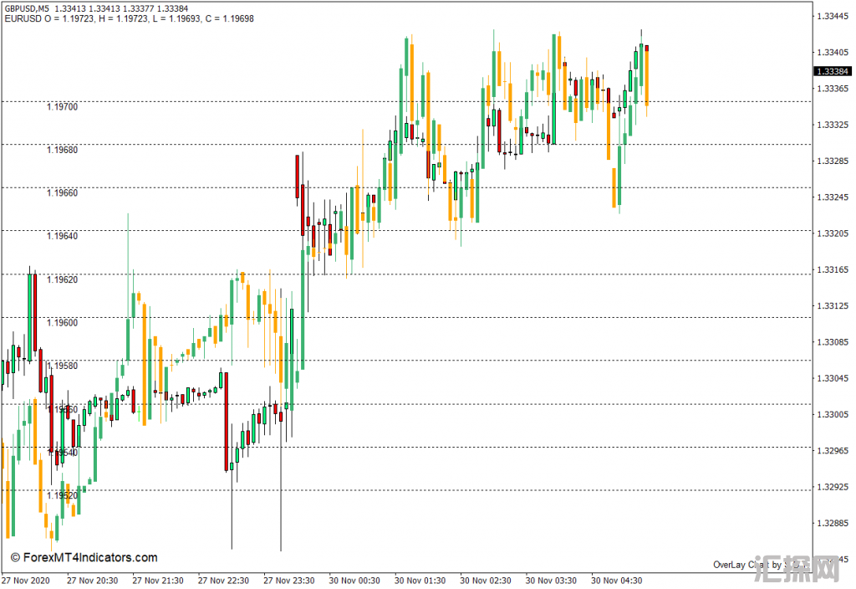Click the 1.19520 EURUSD overlay level label
This screenshot has height=589, width=856.
pyautogui.click(x=62, y=495)
